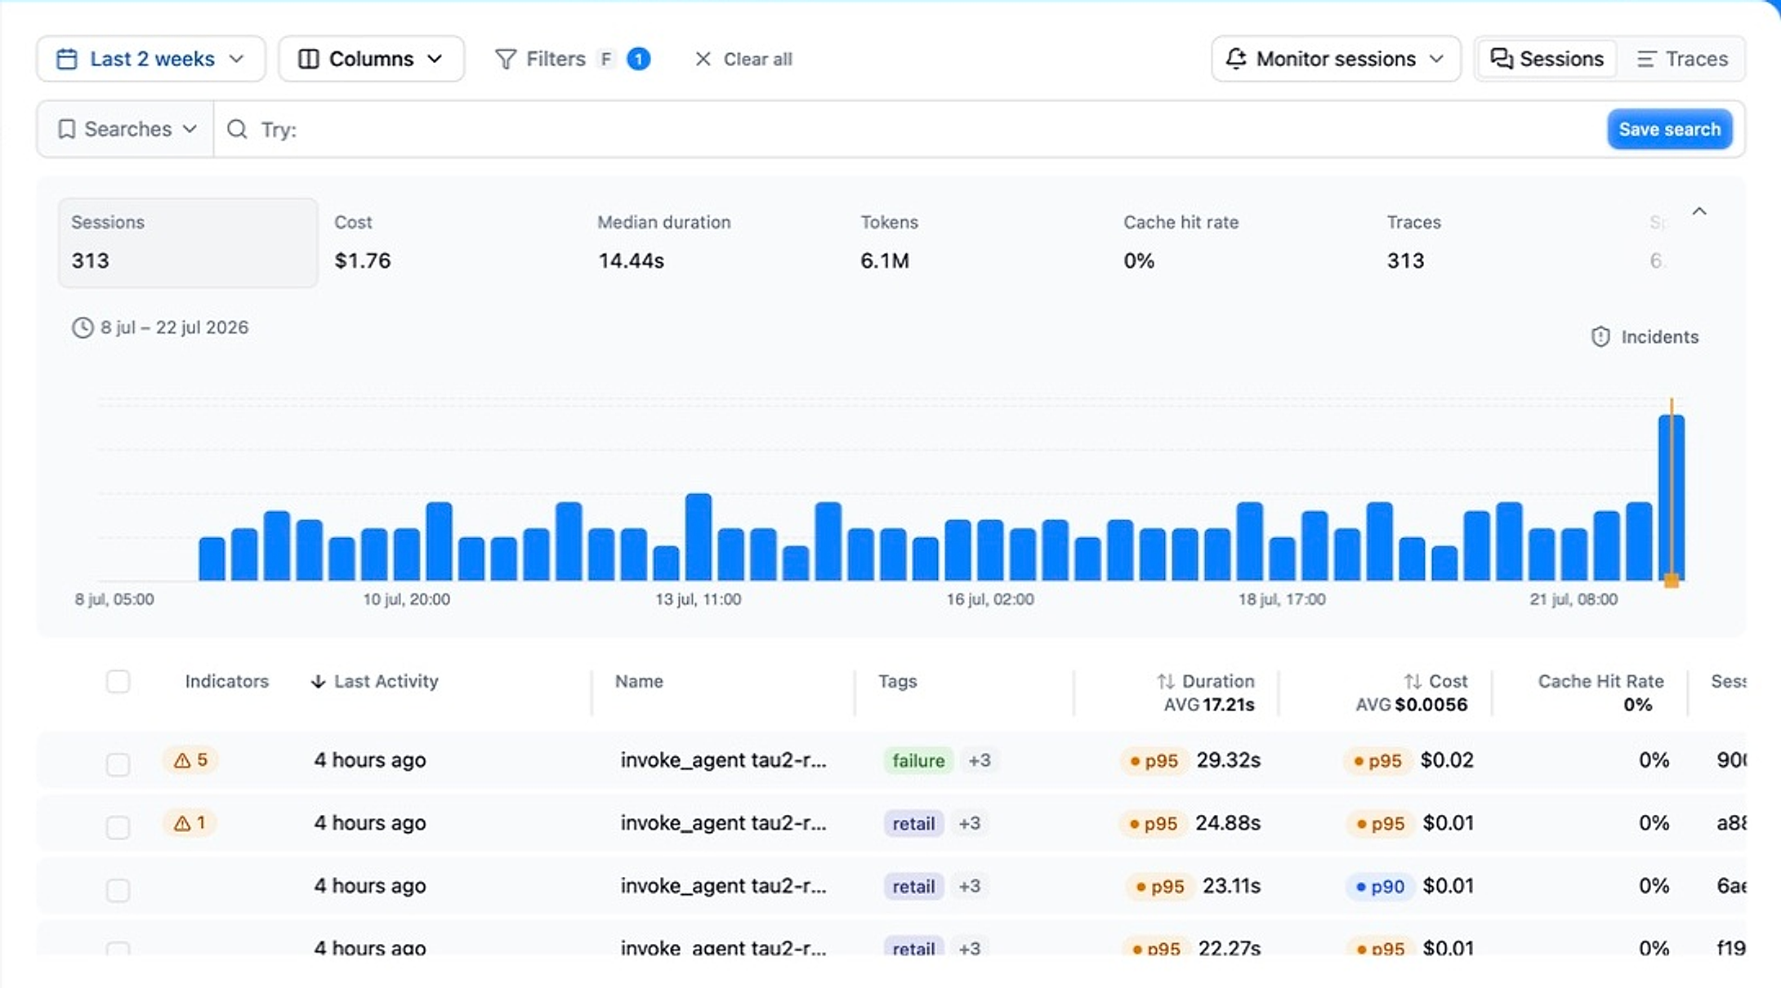This screenshot has height=988, width=1781.
Task: Click the clock icon beside date range
Action: [x=83, y=327]
